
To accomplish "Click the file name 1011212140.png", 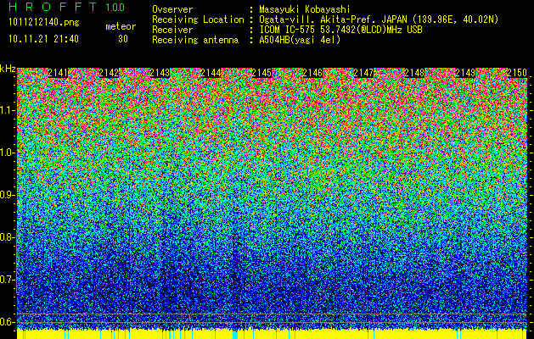I will (44, 23).
